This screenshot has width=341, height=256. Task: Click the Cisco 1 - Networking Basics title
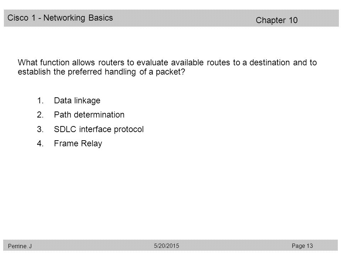pyautogui.click(x=60, y=18)
